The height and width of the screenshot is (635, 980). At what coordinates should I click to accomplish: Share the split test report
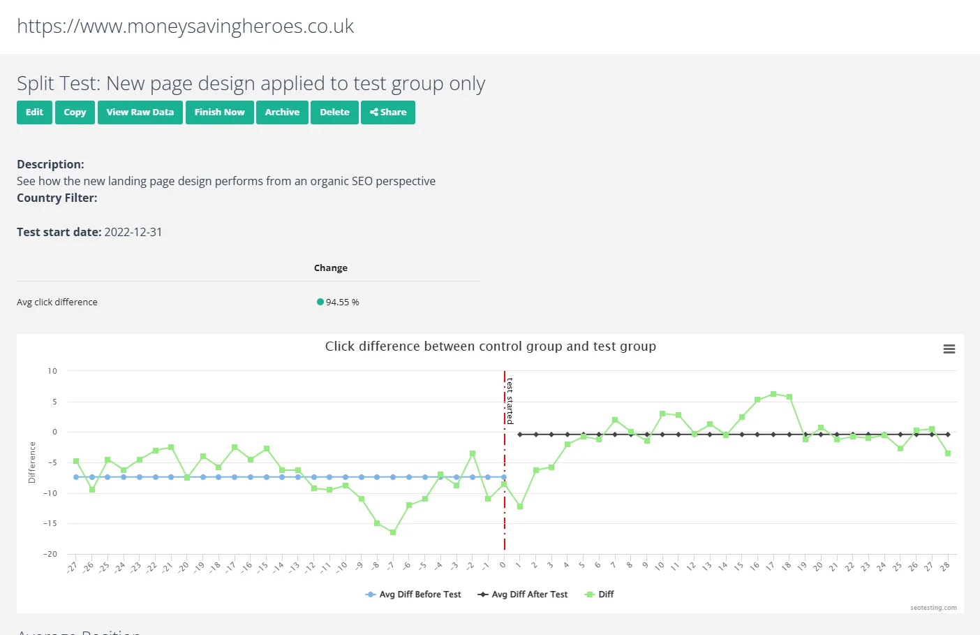[x=388, y=112]
